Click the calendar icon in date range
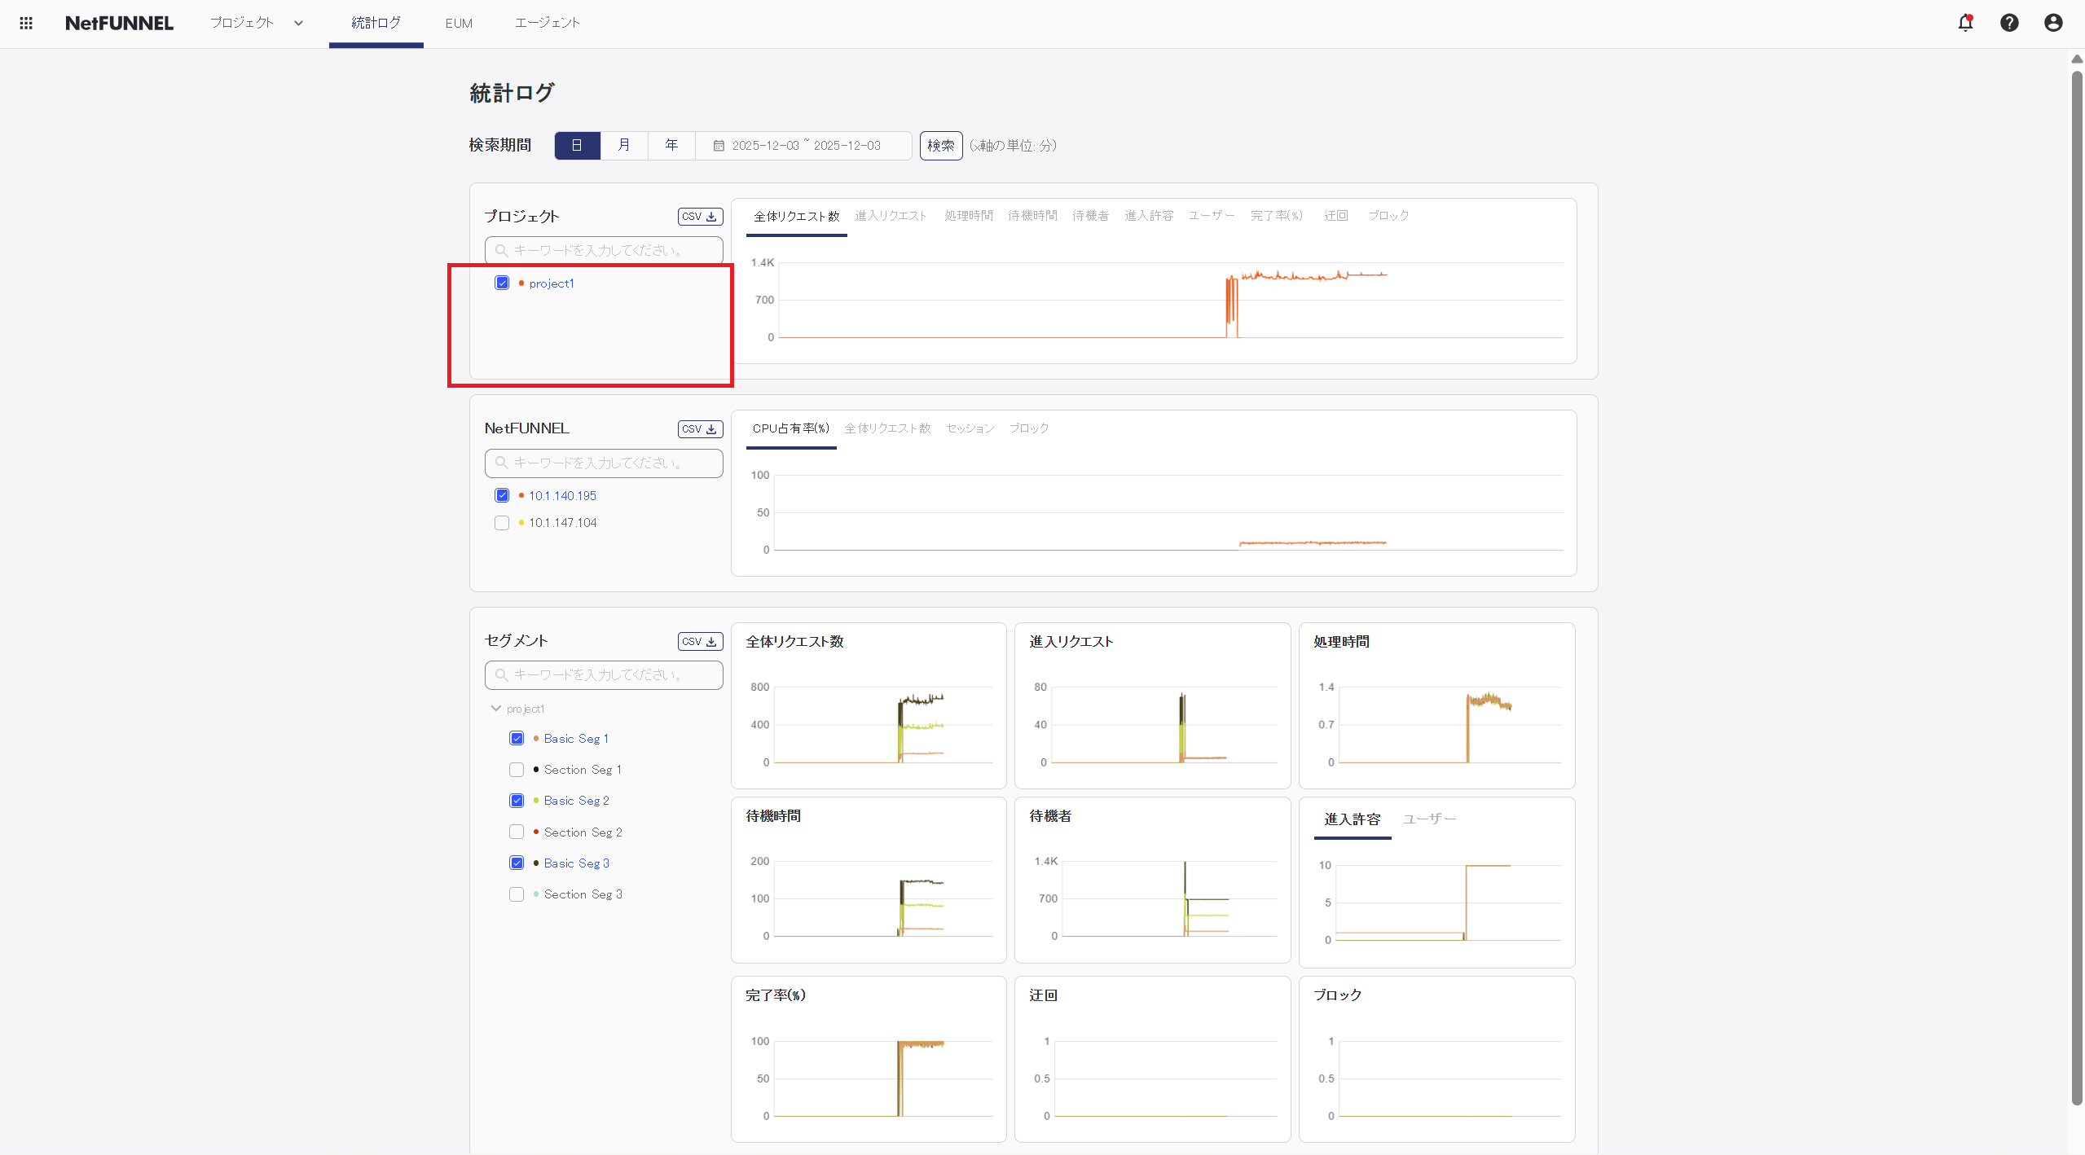This screenshot has height=1155, width=2085. [x=719, y=146]
